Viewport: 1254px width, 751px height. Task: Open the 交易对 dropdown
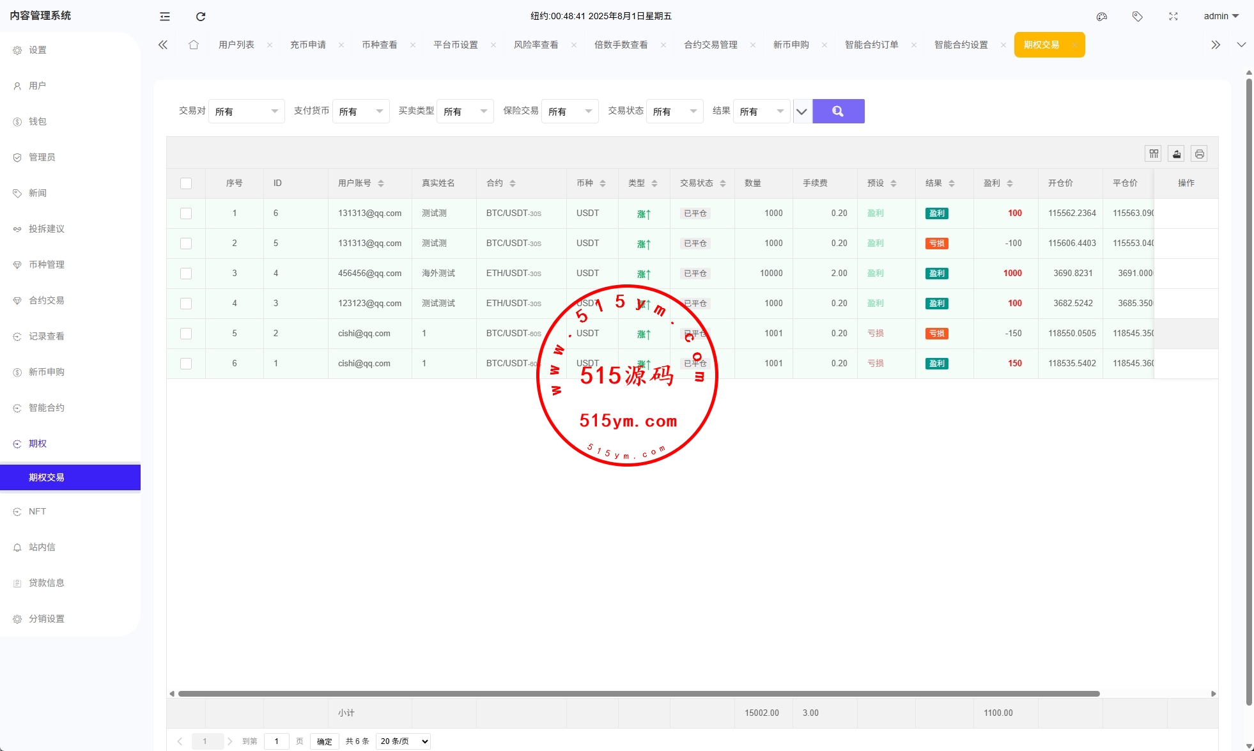[246, 111]
